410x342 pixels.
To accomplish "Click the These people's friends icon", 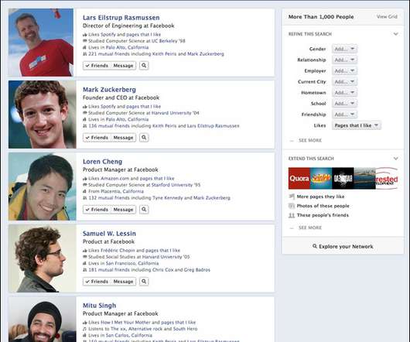I will point(292,215).
